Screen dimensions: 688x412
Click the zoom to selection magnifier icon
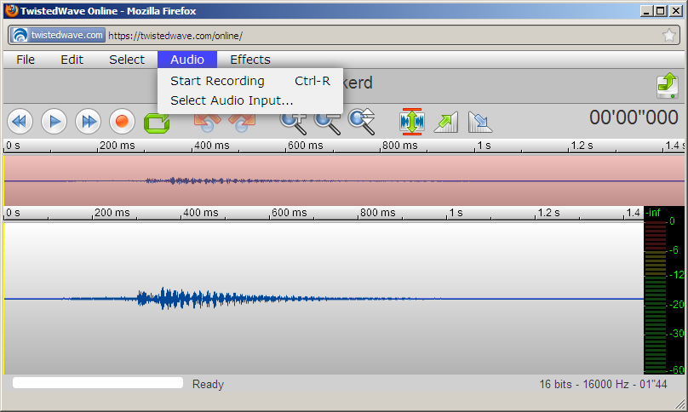coord(362,122)
